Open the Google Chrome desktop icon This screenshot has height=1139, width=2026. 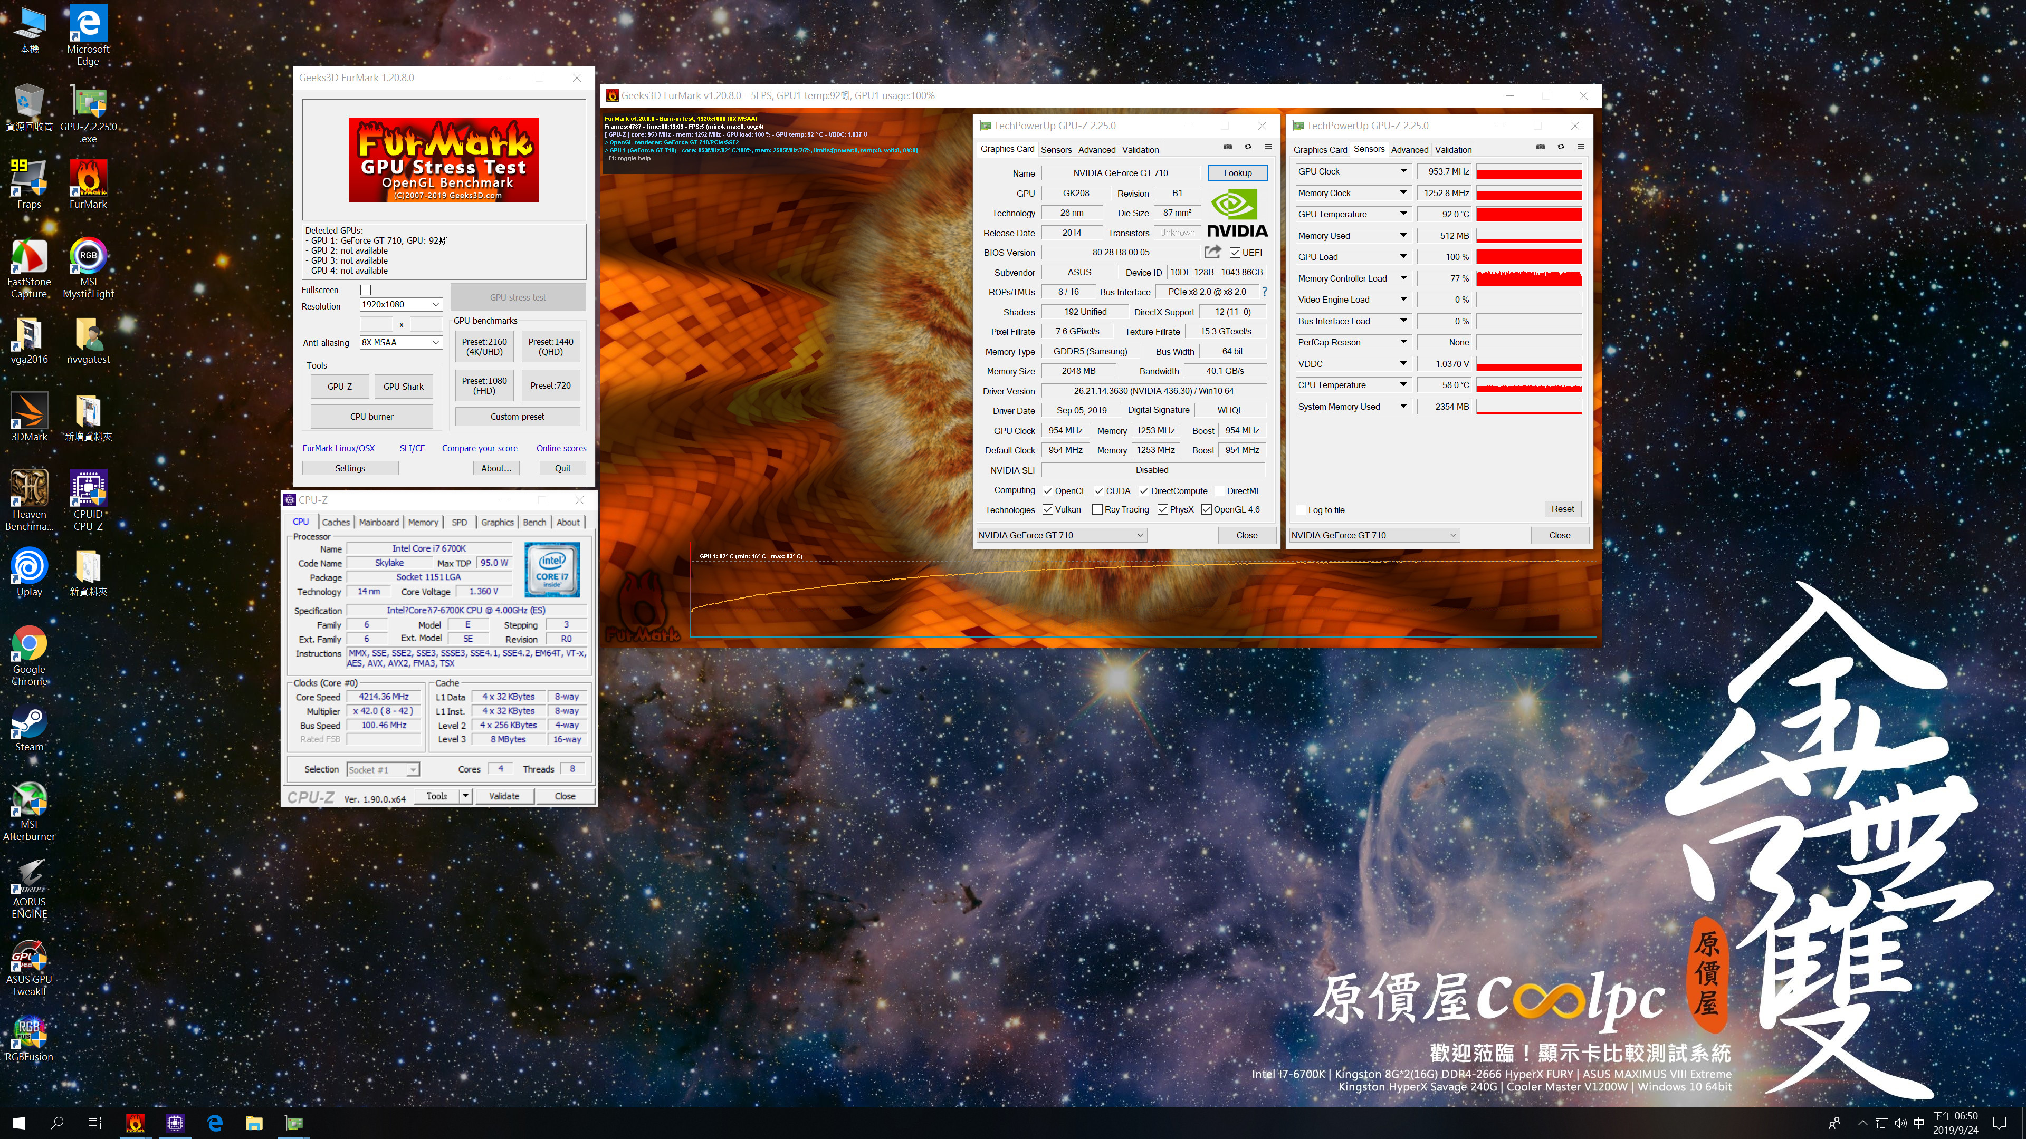pos(29,655)
